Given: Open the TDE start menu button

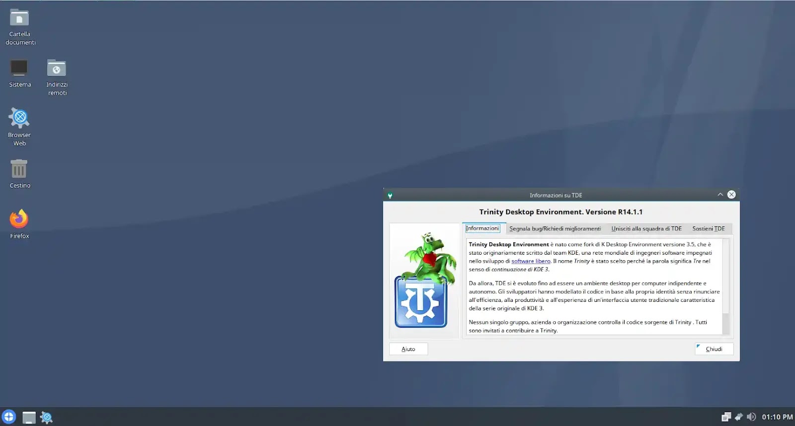Looking at the screenshot, I should tap(9, 417).
